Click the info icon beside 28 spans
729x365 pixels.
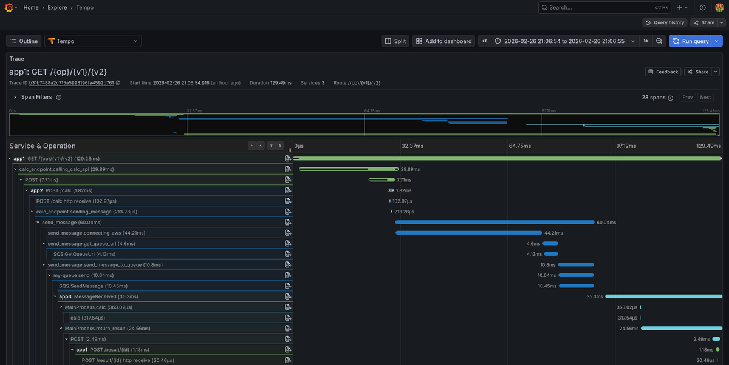coord(671,98)
